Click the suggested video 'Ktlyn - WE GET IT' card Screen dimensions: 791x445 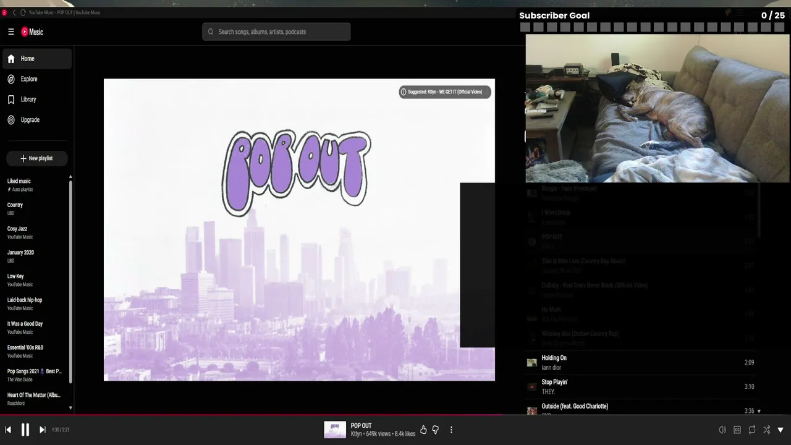[x=445, y=92]
